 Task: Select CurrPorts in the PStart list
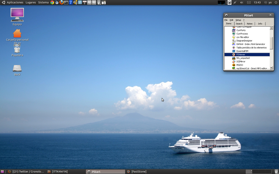pyautogui.click(x=242, y=30)
